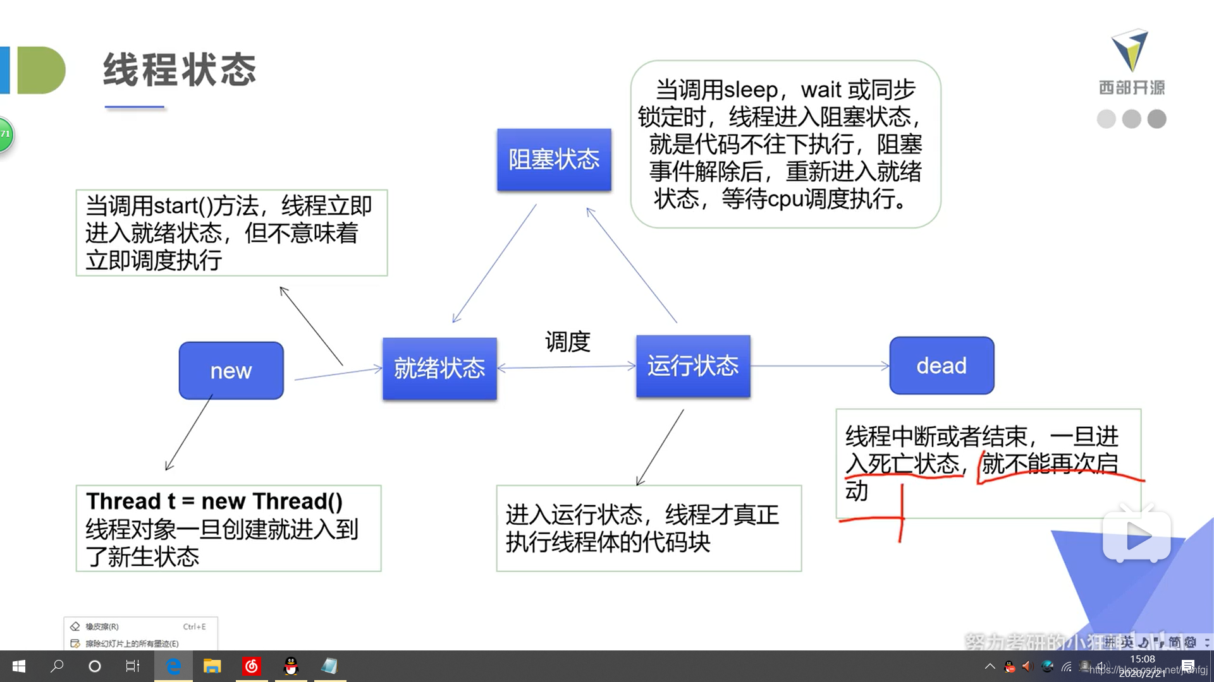1214x682 pixels.
Task: Click the 运行状态 state box
Action: [693, 366]
